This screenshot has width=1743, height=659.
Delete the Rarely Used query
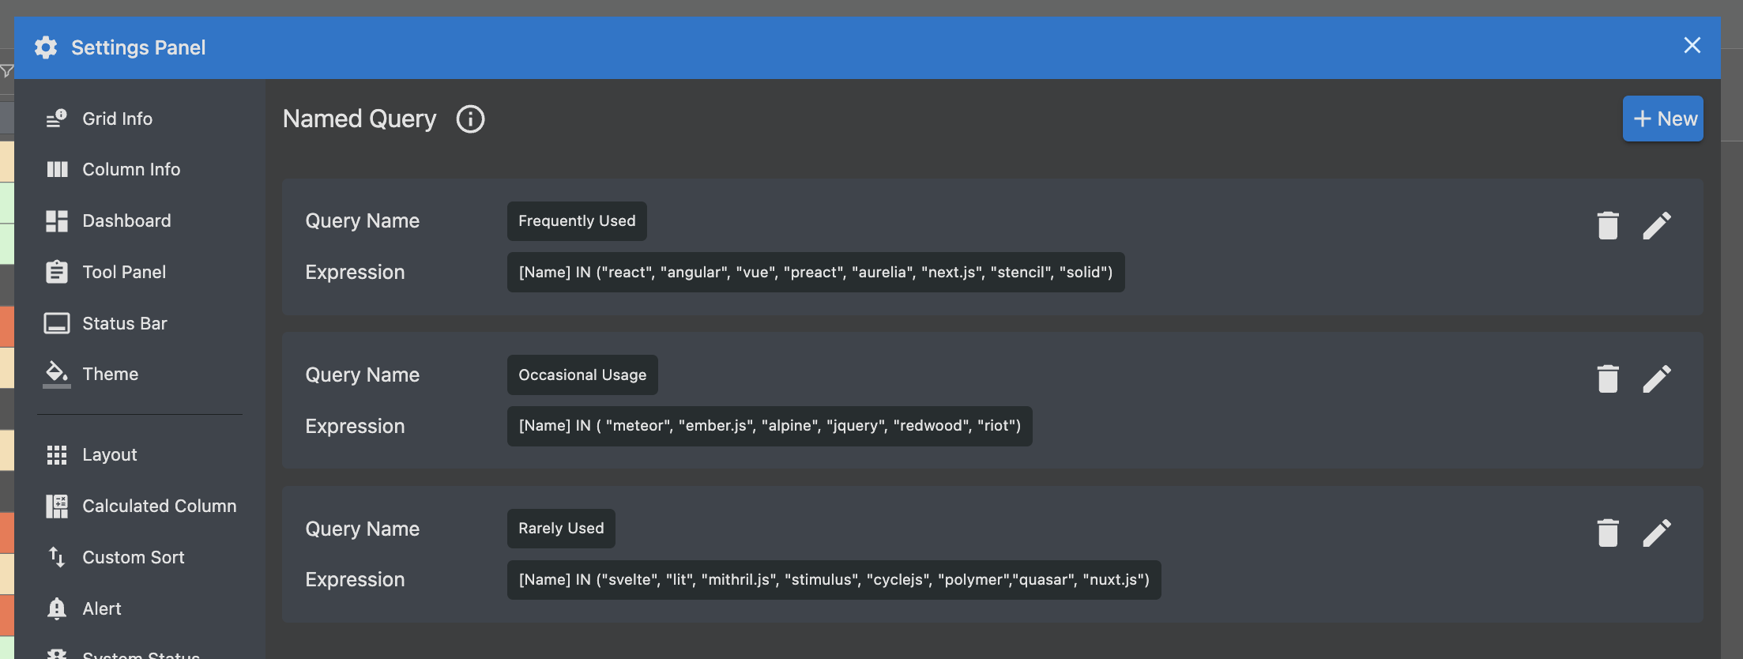[1607, 533]
